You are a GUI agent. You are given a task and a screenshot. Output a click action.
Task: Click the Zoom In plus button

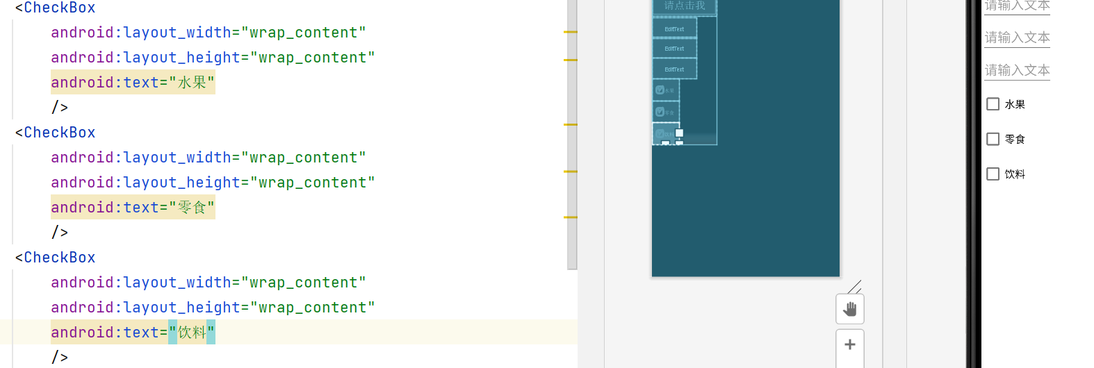[850, 345]
